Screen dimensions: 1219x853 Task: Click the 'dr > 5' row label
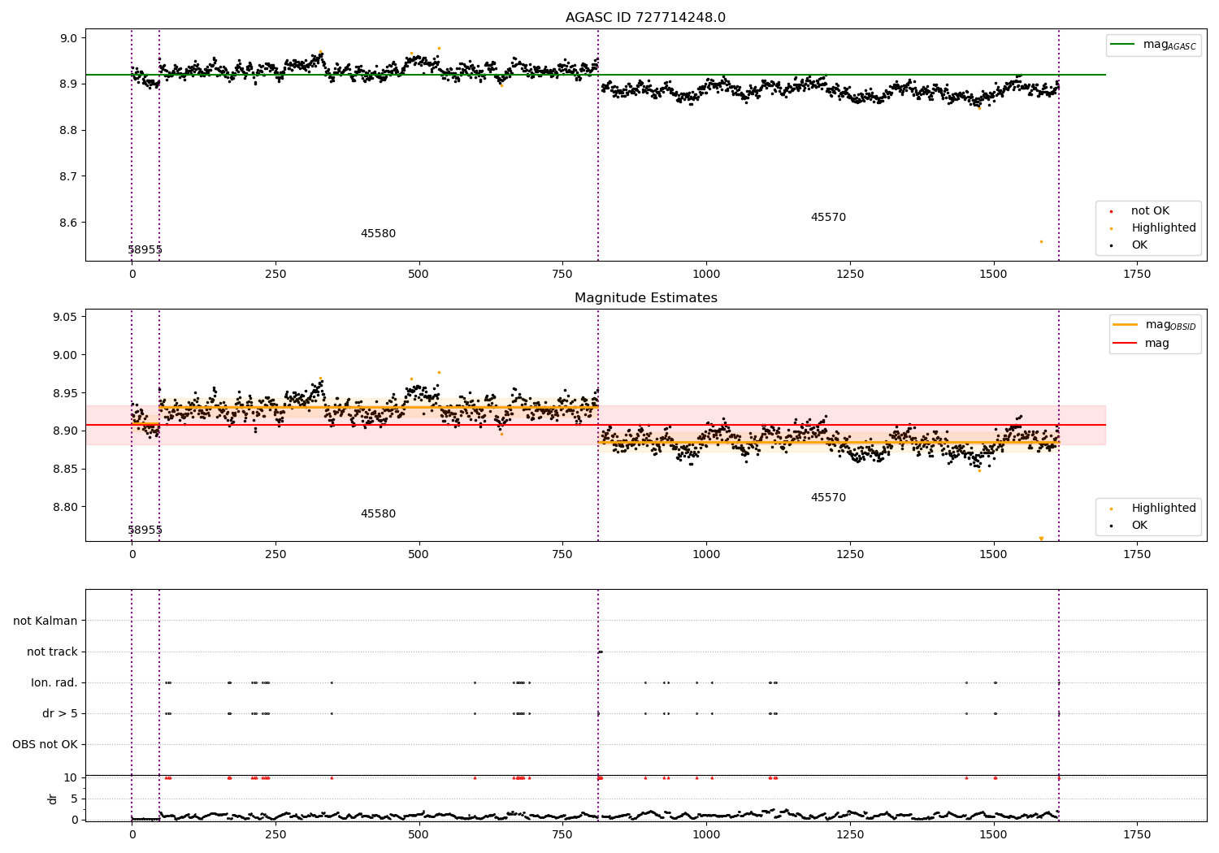coord(60,714)
